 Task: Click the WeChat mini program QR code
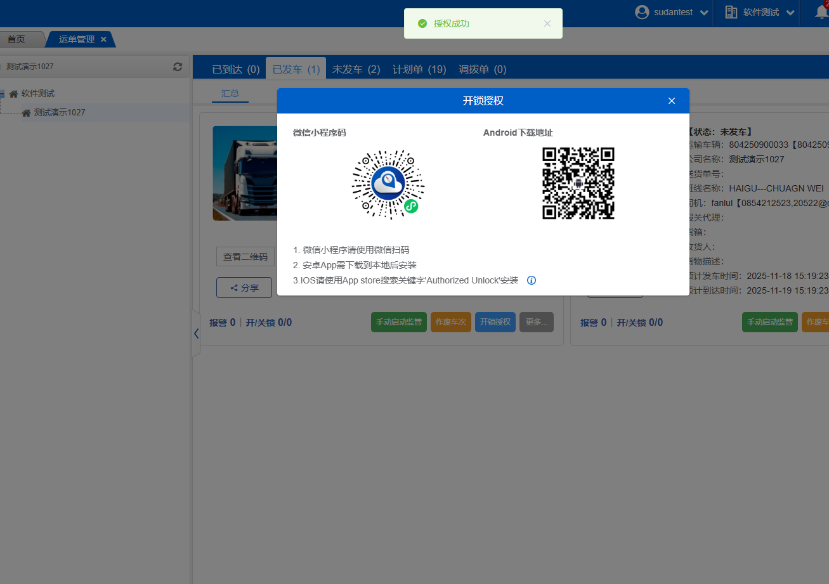[x=388, y=185]
